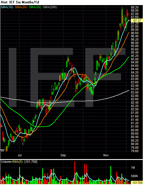
Task: Select the SMA(50) legend label
Action: (35, 7)
